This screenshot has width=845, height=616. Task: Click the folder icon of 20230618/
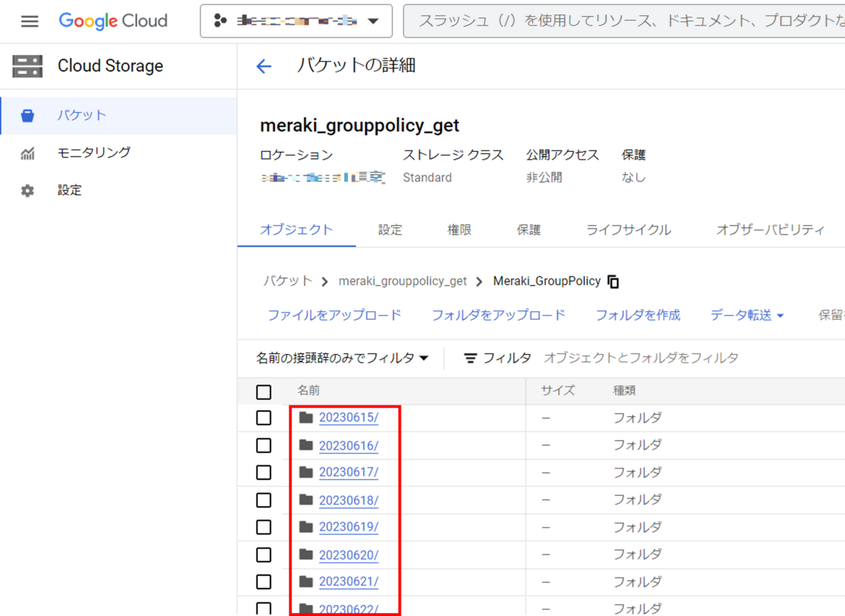click(x=306, y=500)
